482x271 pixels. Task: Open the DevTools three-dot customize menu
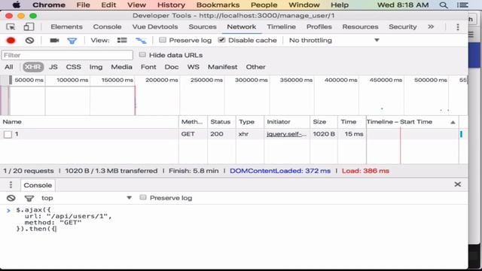click(x=458, y=27)
